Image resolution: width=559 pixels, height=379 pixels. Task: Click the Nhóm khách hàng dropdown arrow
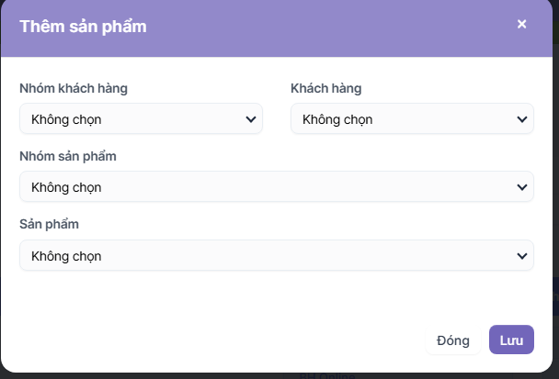pyautogui.click(x=250, y=119)
